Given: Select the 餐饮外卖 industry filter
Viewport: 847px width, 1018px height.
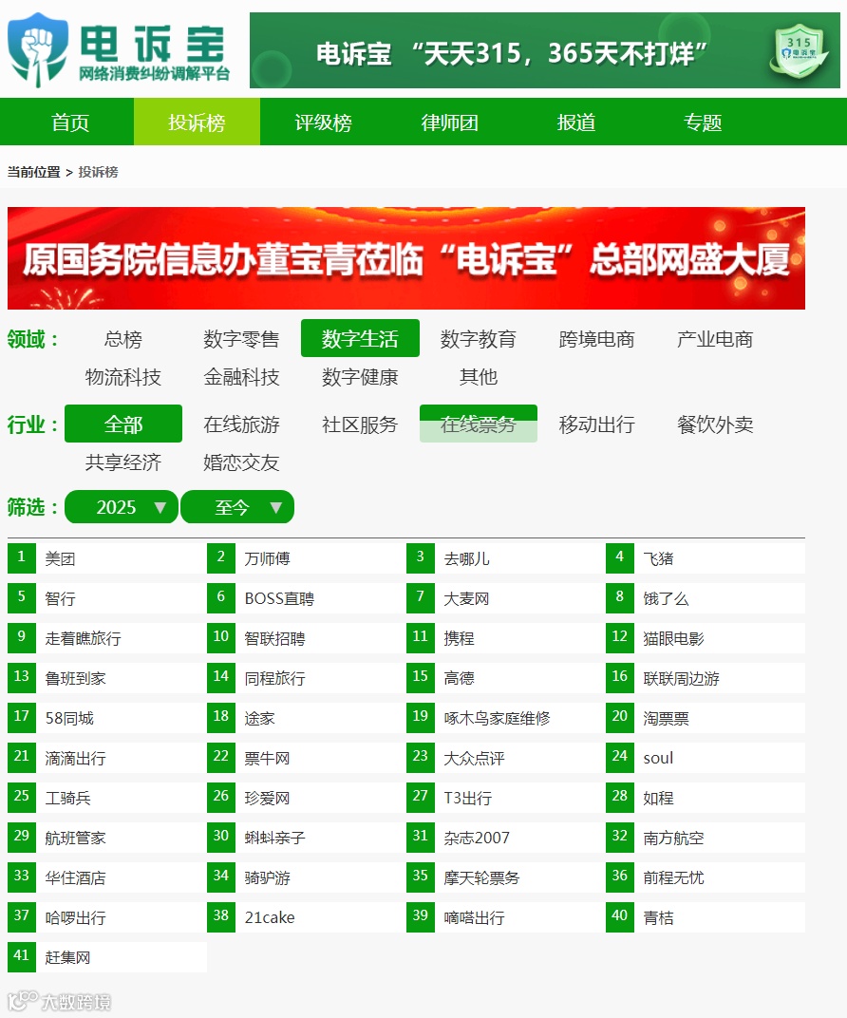Looking at the screenshot, I should tap(715, 424).
